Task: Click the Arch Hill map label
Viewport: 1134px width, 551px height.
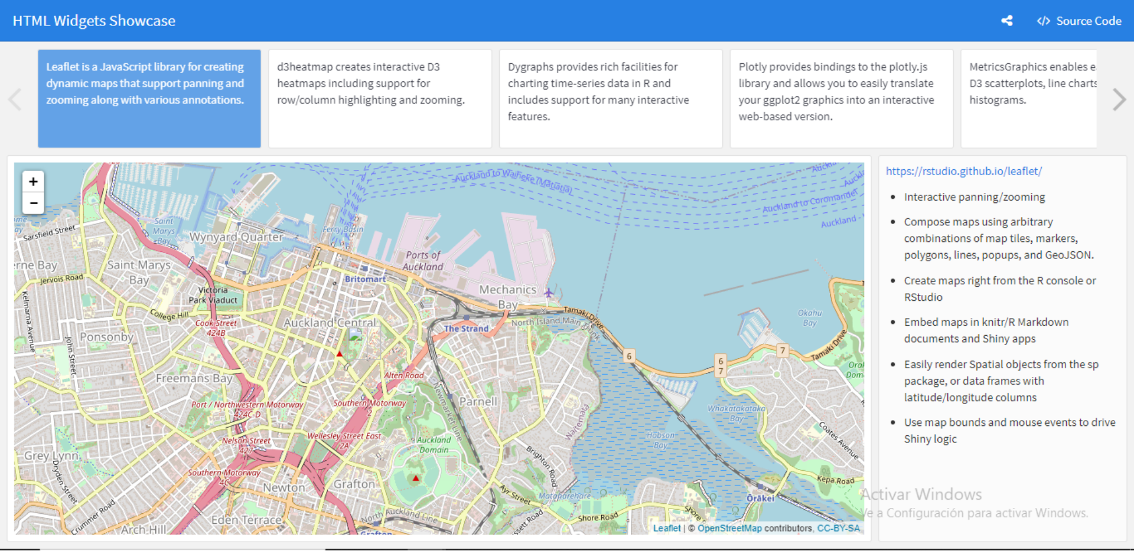Action: coord(144,530)
